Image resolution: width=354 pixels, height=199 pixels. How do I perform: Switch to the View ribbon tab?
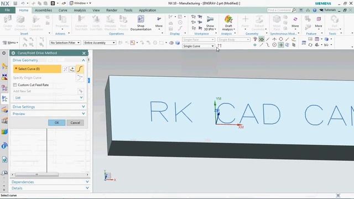[96, 10]
